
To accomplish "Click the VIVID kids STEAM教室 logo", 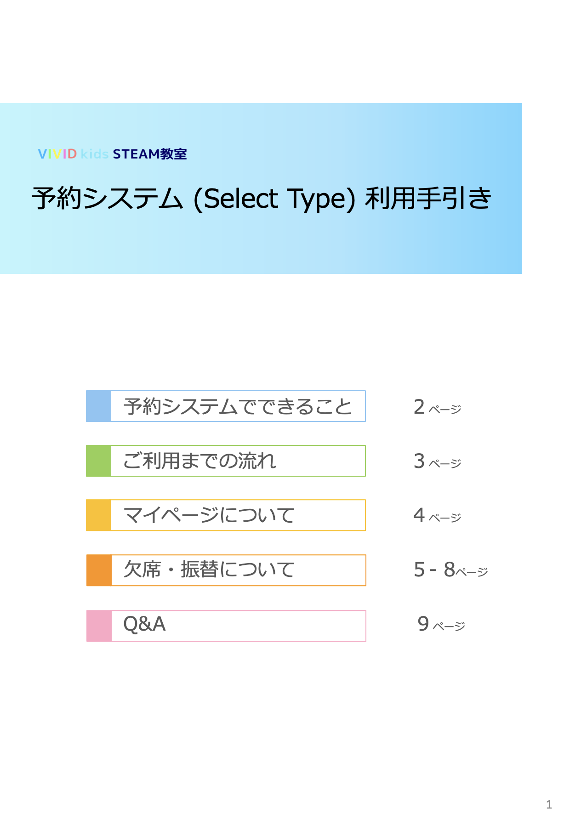I will point(112,154).
